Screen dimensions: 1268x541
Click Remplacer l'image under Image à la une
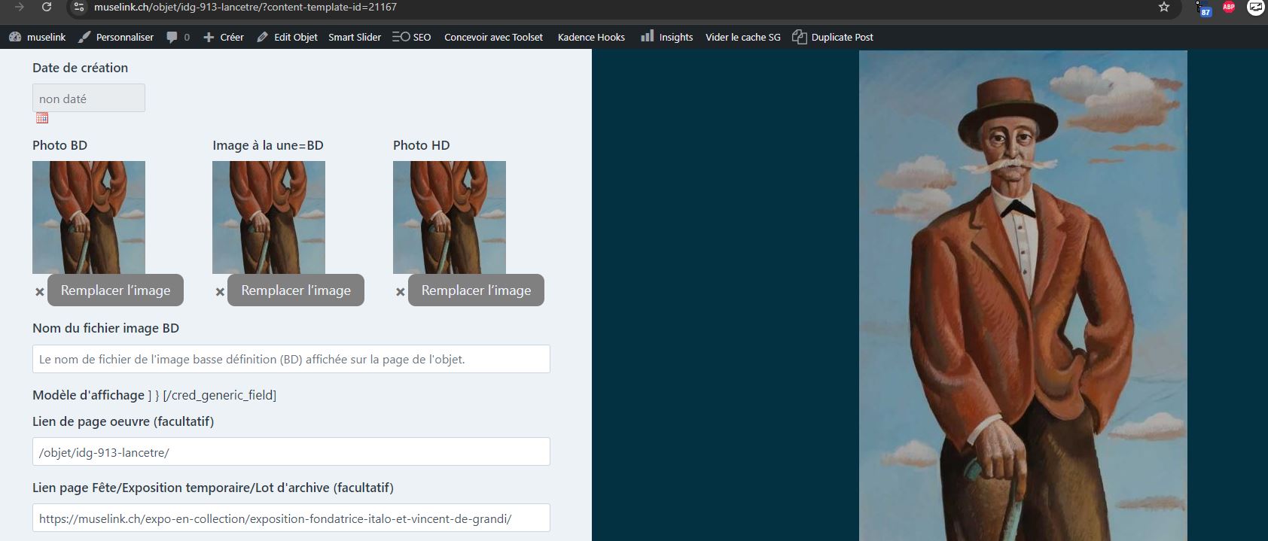pos(296,290)
